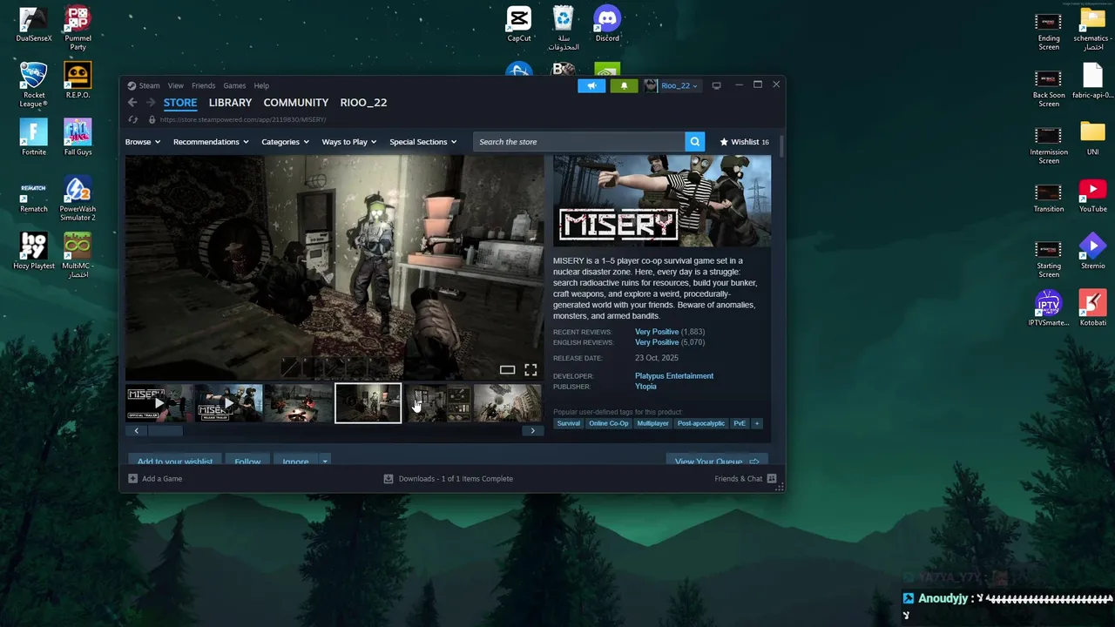Click the Steam back navigation arrow
Image resolution: width=1115 pixels, height=627 pixels.
pos(132,103)
